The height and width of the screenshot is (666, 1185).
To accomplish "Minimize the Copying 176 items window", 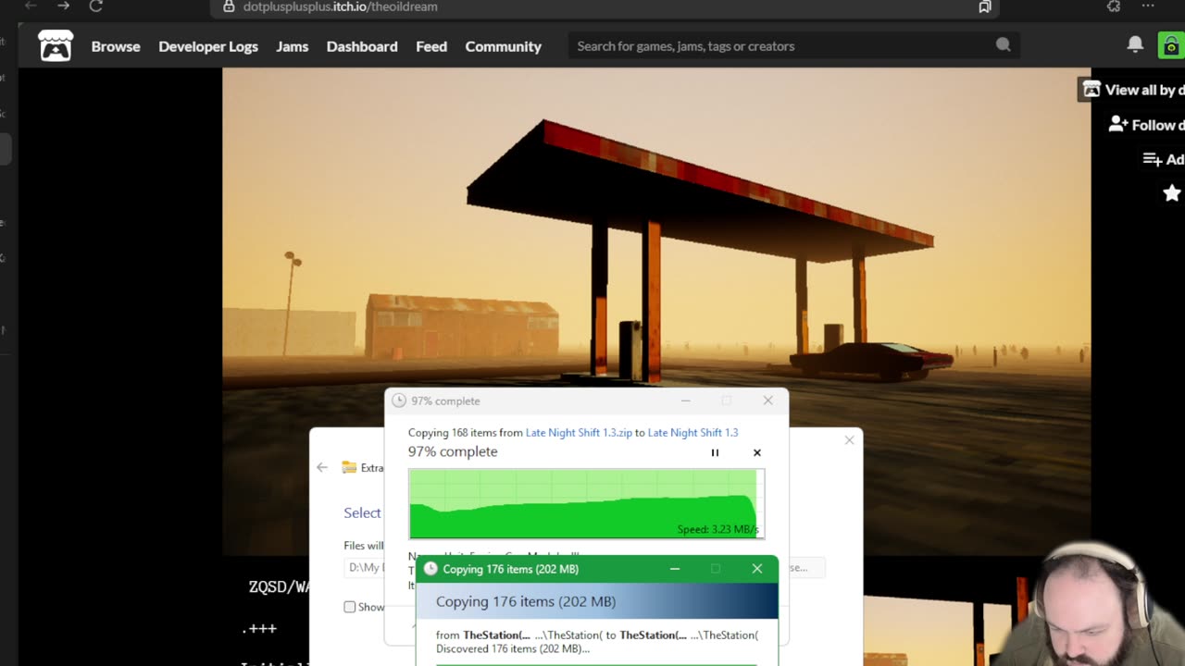I will click(x=675, y=569).
